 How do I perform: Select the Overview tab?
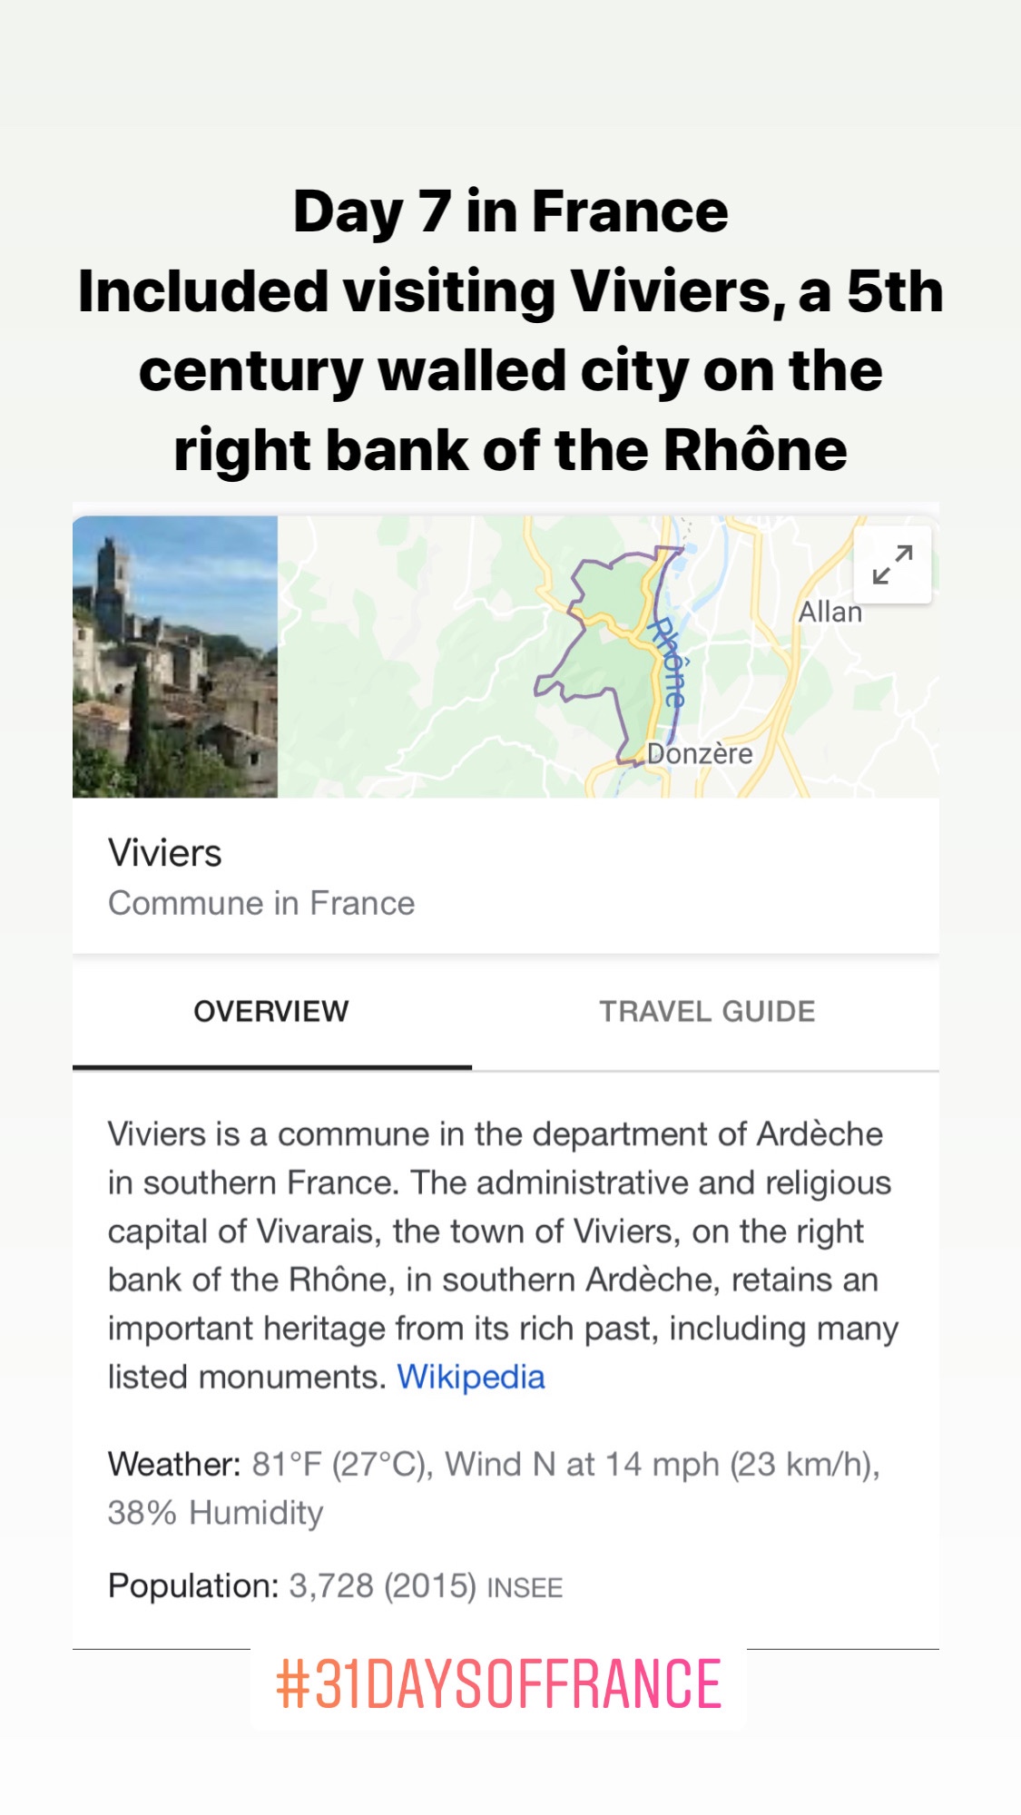pos(271,1012)
